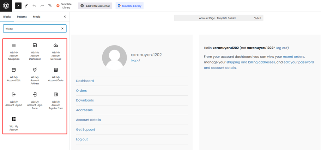Insert the WL : My Account block

click(x=14, y=124)
